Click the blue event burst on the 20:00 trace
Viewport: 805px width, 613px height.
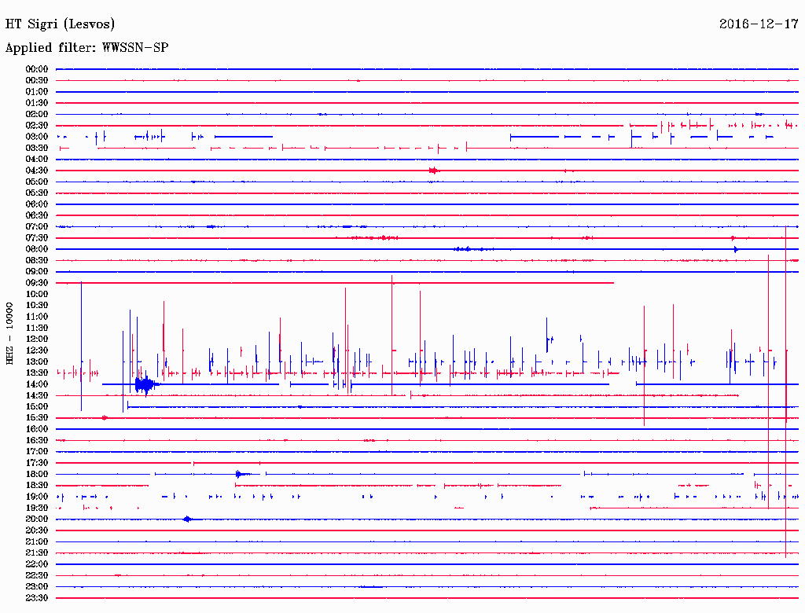(x=189, y=519)
